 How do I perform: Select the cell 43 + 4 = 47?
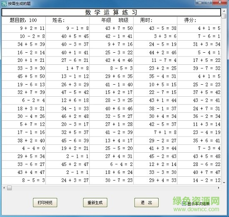tap(23, 173)
